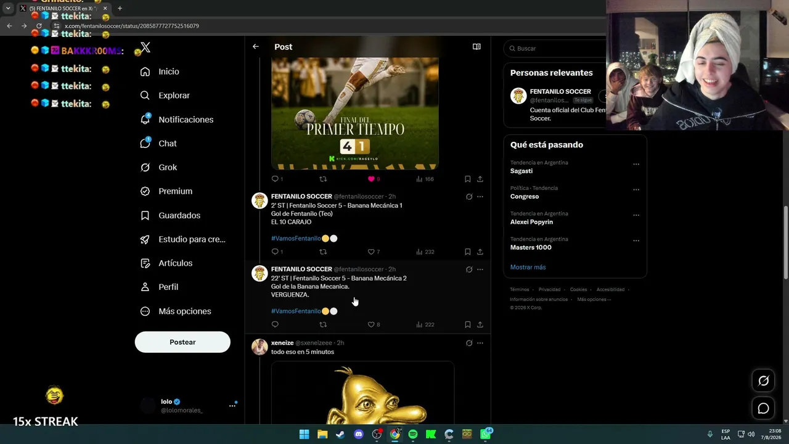Open Notificaciones in the sidebar
This screenshot has width=789, height=444.
pos(177,120)
